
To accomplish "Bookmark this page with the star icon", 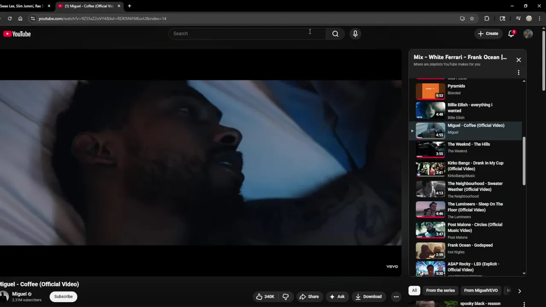I will click(x=472, y=18).
